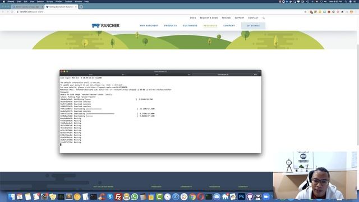
Task: Open Google Chrome from the dock
Action: click(192, 196)
